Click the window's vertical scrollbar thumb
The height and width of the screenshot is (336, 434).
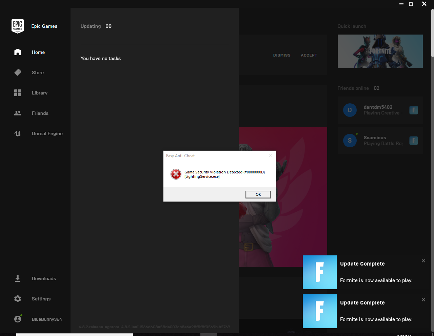pos(433,33)
